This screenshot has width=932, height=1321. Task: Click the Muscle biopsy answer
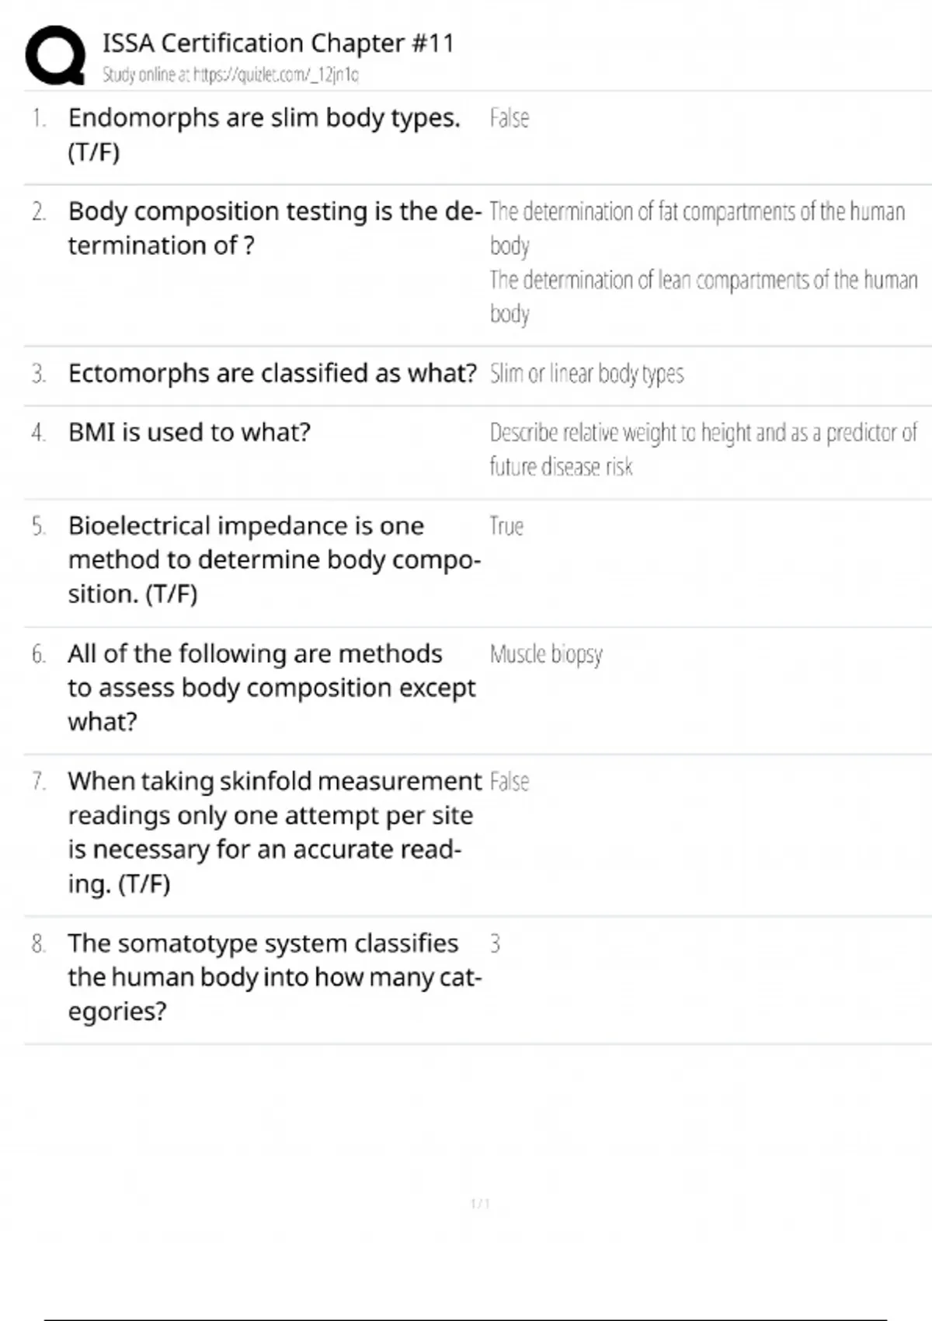coord(546,654)
